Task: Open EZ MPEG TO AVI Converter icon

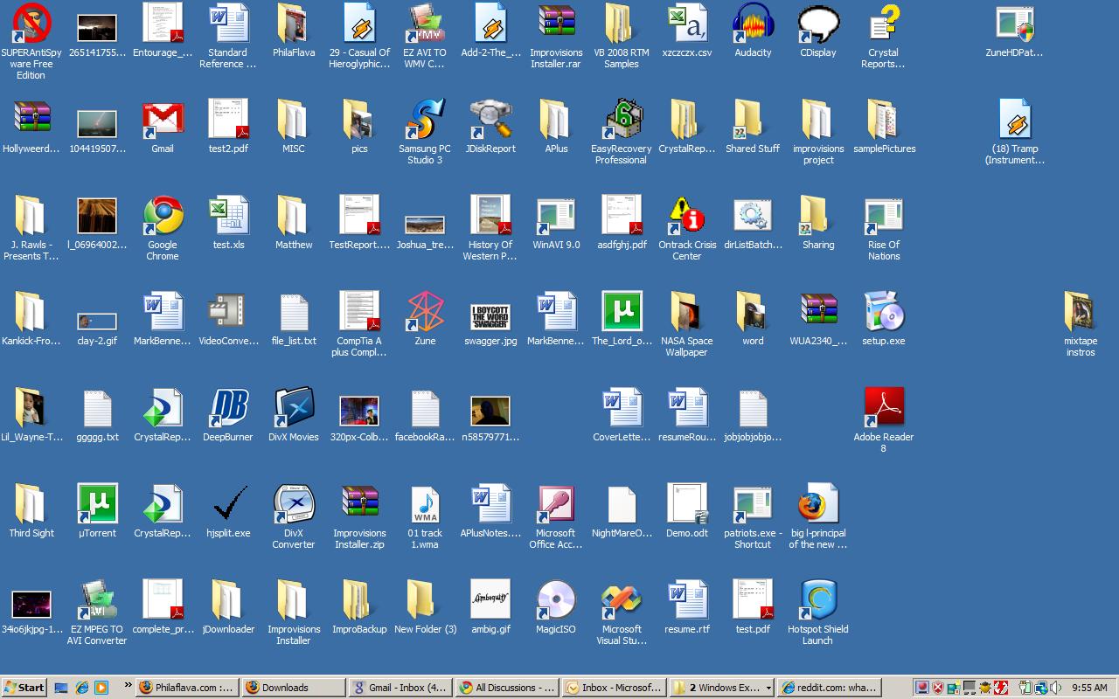Action: 97,600
